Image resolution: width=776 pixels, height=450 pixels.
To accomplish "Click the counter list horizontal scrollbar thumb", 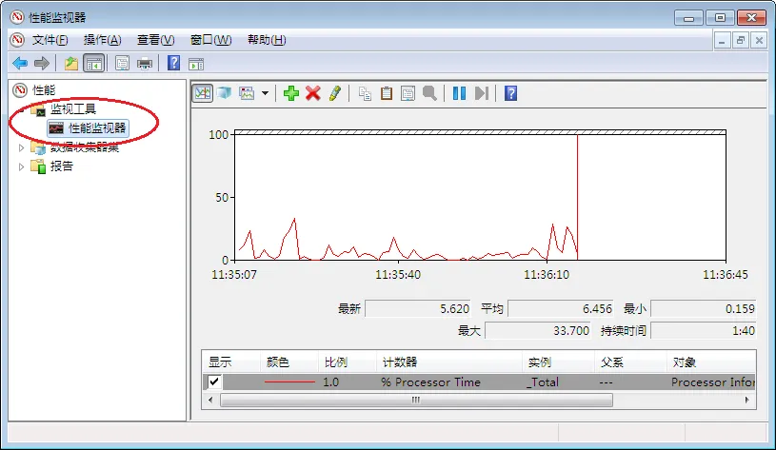I will (416, 400).
